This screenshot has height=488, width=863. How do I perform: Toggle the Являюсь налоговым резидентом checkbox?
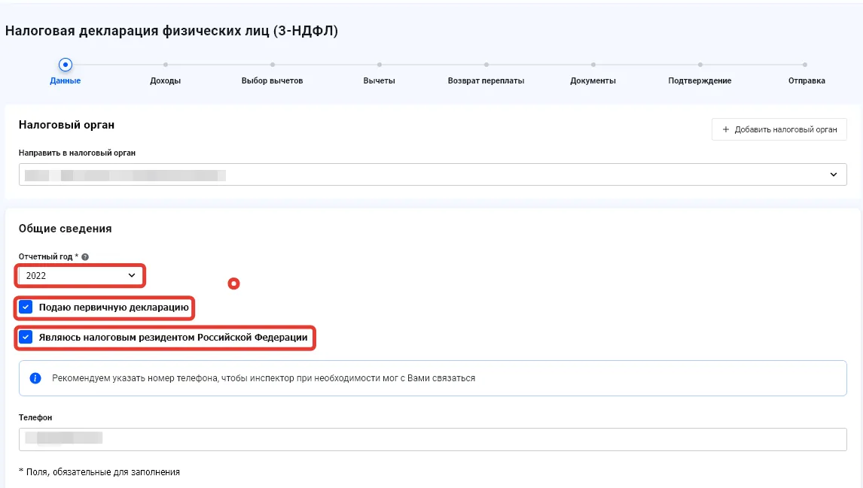click(x=26, y=337)
